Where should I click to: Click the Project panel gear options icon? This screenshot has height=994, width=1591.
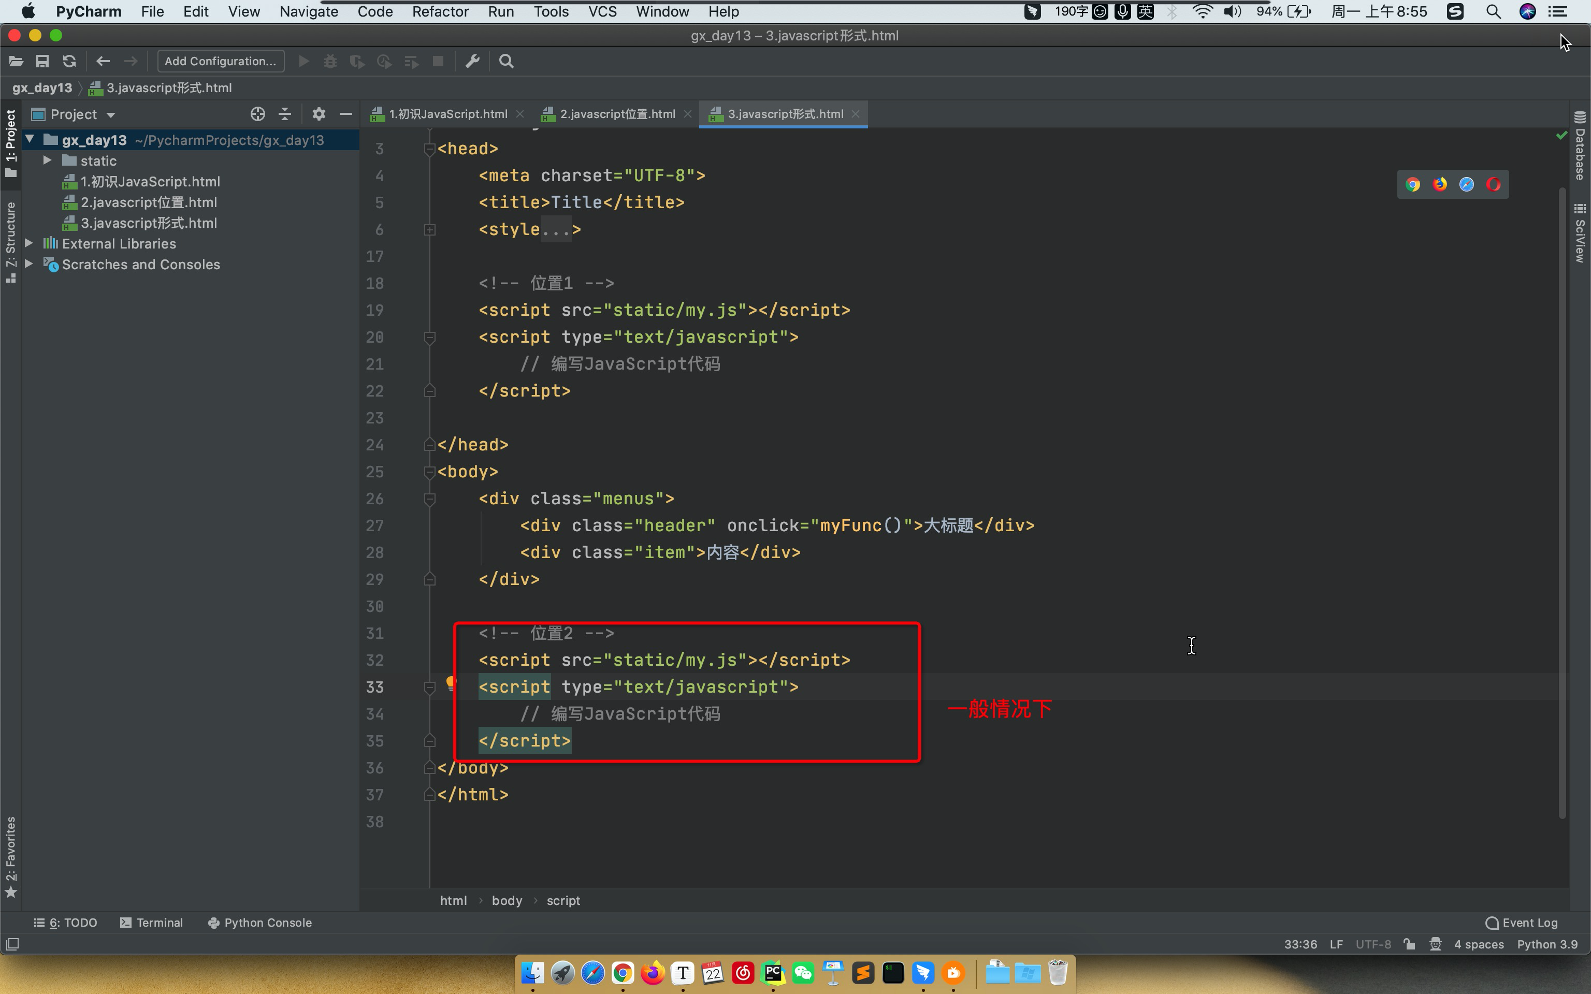coord(318,114)
